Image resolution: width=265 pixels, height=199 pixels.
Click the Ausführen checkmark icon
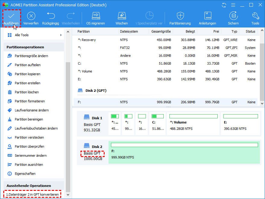(11, 16)
